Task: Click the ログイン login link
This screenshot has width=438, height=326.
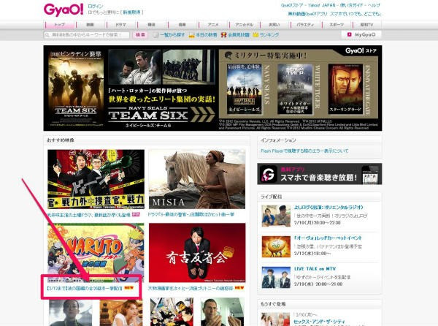Action: (x=96, y=6)
